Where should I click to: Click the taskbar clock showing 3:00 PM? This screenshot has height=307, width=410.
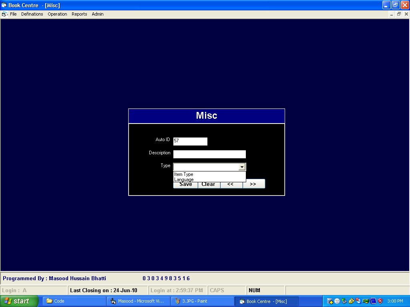point(395,301)
